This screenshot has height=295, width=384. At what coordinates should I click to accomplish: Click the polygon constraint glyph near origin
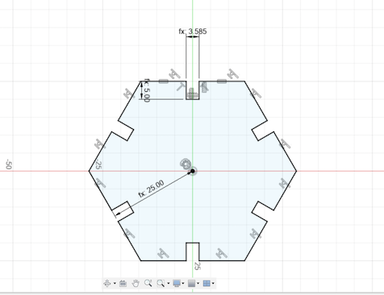pos(186,164)
